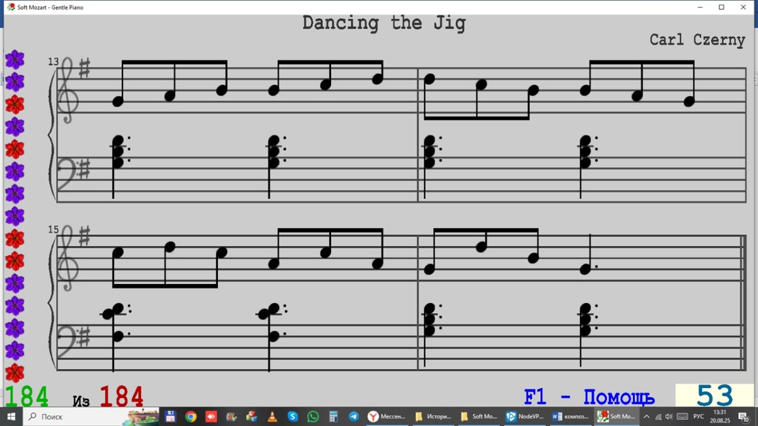
Task: Open the Истори... folder taskbar window
Action: click(x=433, y=417)
